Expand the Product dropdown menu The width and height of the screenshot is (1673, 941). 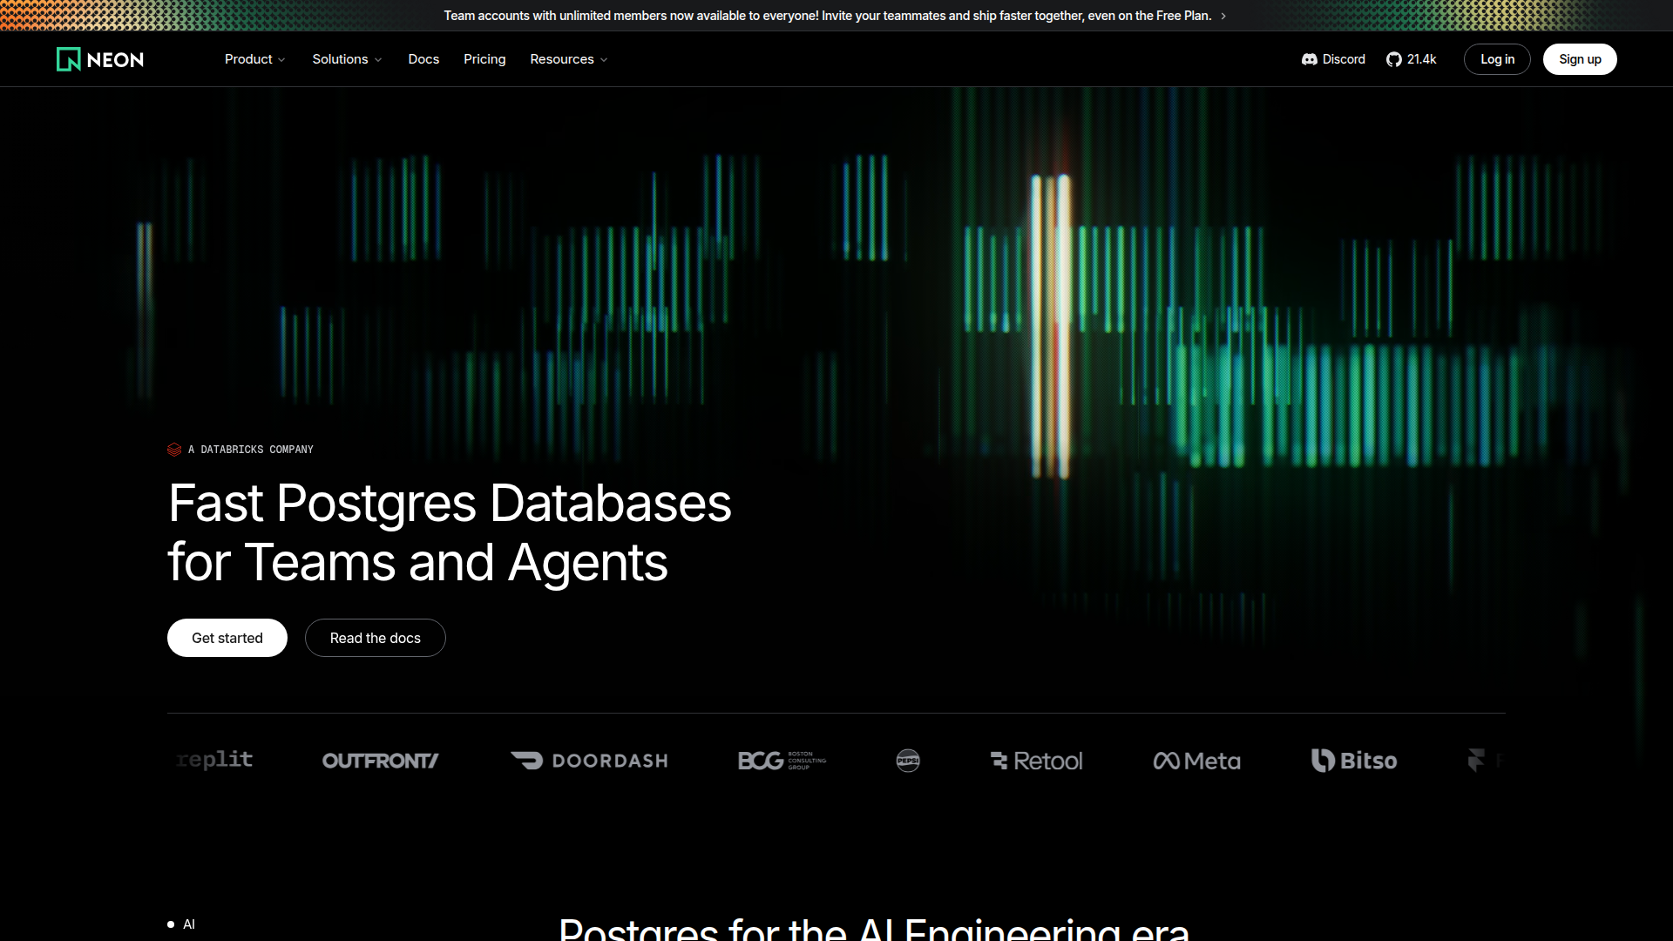point(254,59)
